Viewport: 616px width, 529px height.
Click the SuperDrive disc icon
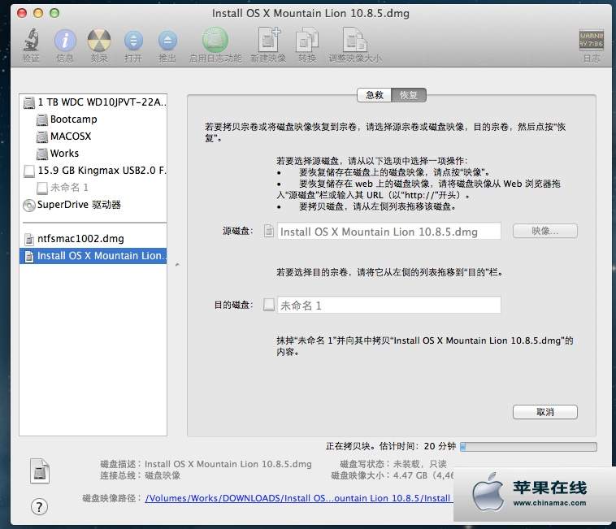coord(29,205)
